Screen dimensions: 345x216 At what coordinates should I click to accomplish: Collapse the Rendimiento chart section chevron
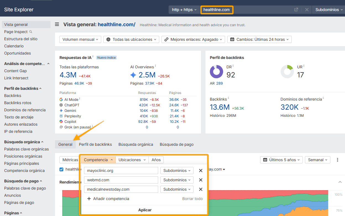click(x=340, y=182)
